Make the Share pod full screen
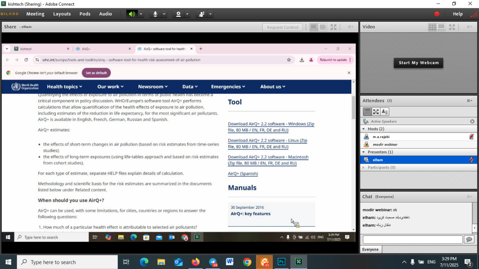This screenshot has height=269, width=479. [x=333, y=27]
